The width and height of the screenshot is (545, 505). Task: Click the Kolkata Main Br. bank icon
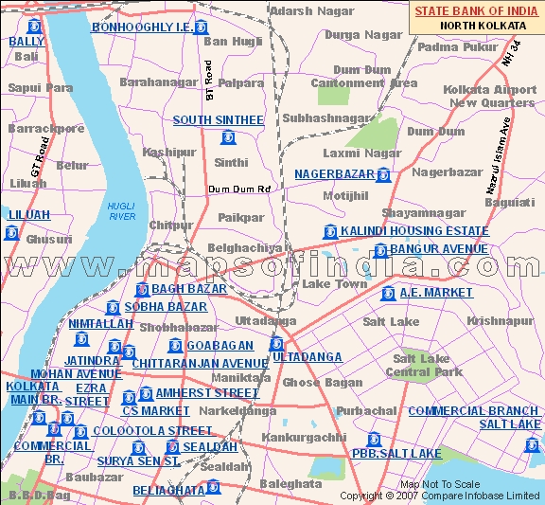[x=39, y=417]
